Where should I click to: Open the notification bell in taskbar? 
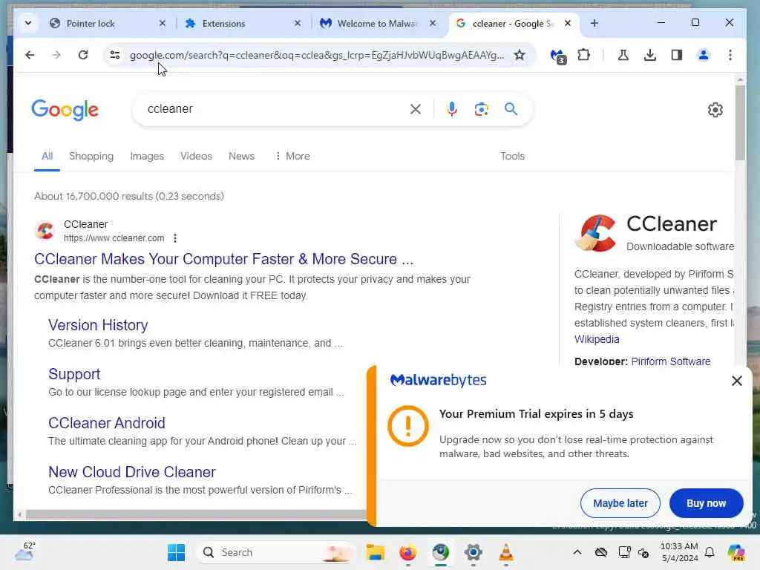tap(710, 552)
